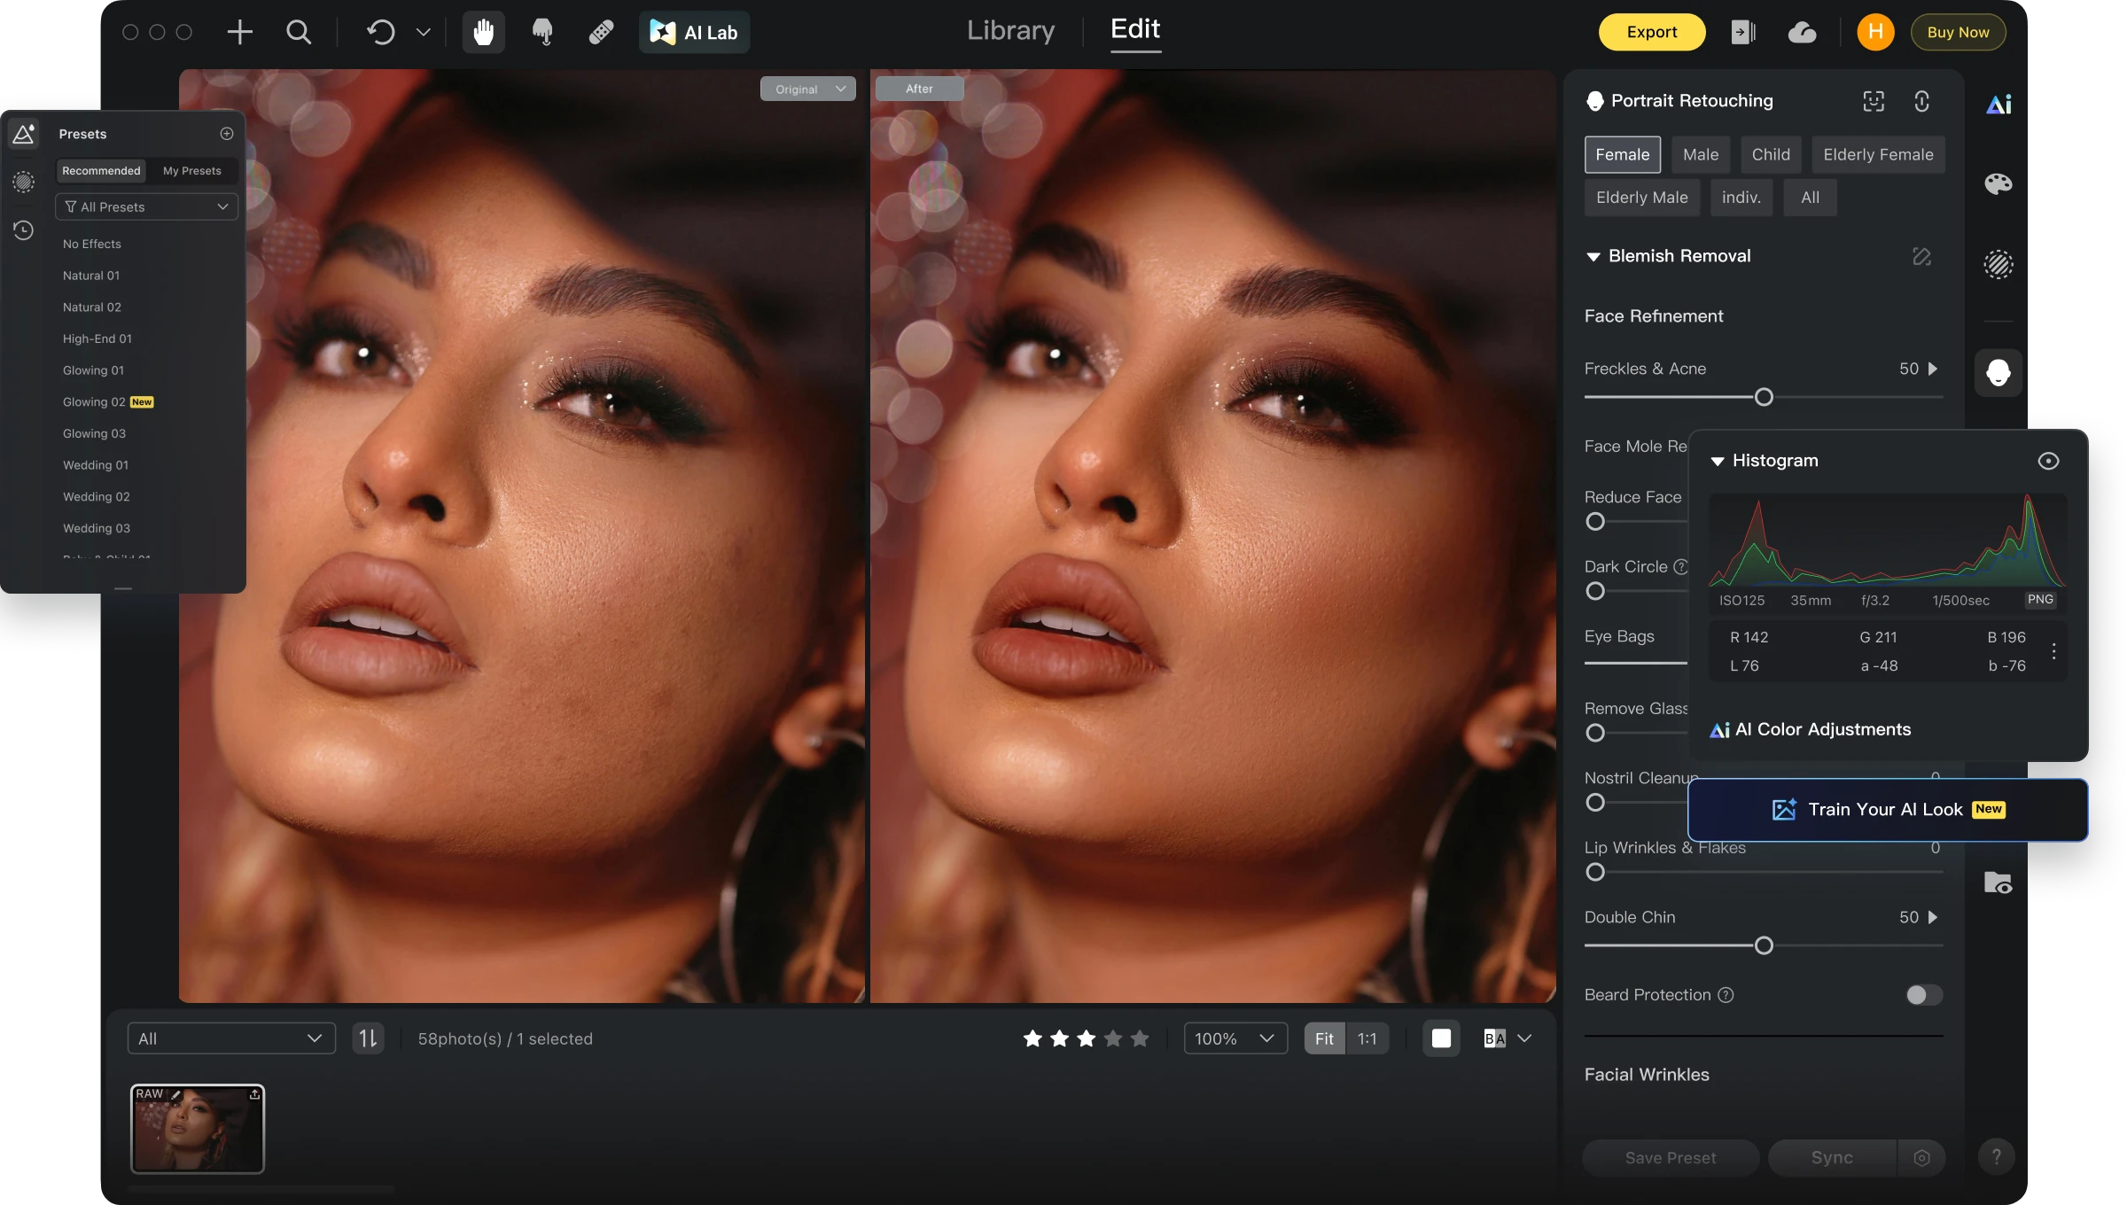2127x1205 pixels.
Task: Switch to the My Presets tab
Action: pos(191,170)
